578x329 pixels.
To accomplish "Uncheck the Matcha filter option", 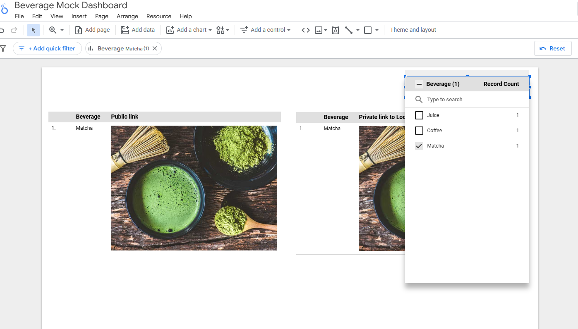I will [419, 145].
